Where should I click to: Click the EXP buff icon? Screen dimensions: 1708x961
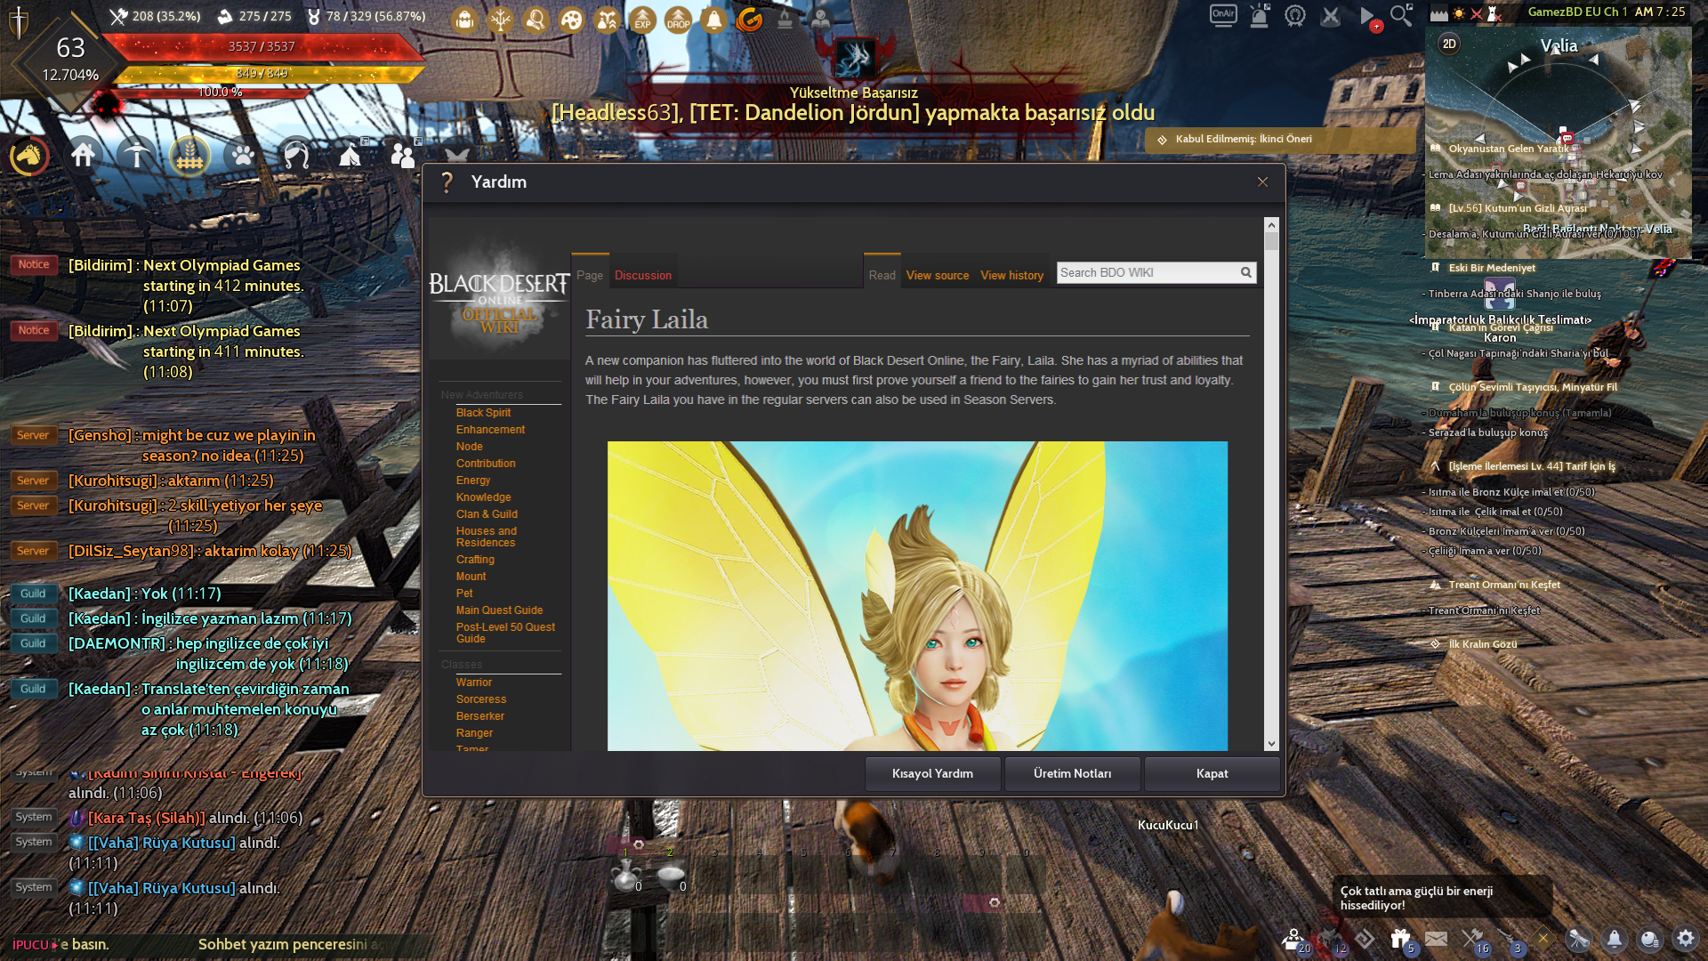click(642, 19)
